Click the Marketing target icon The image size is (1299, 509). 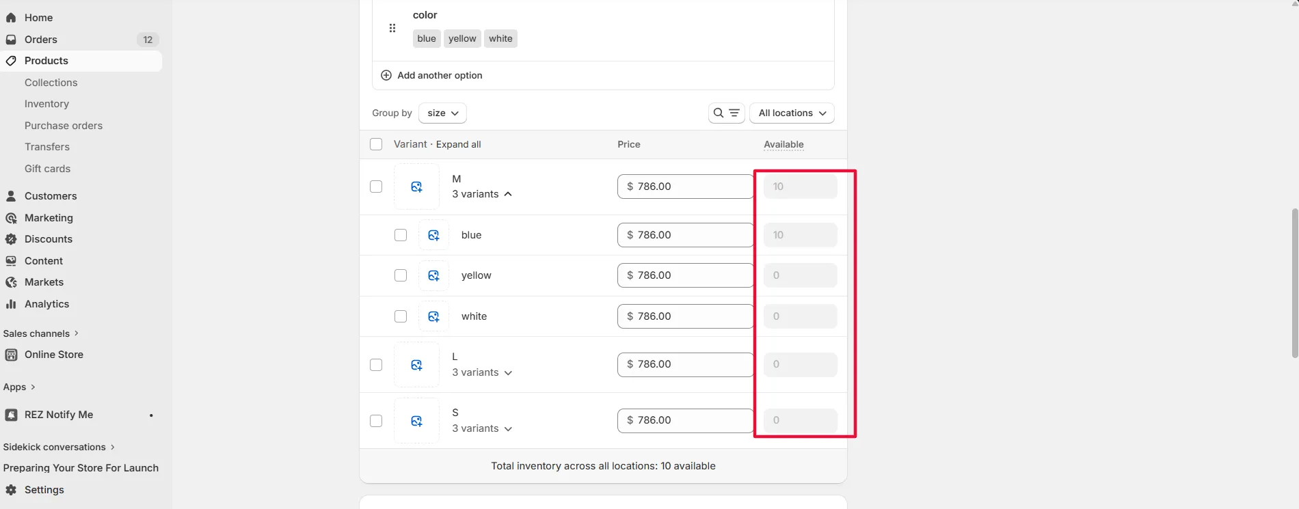click(x=11, y=218)
